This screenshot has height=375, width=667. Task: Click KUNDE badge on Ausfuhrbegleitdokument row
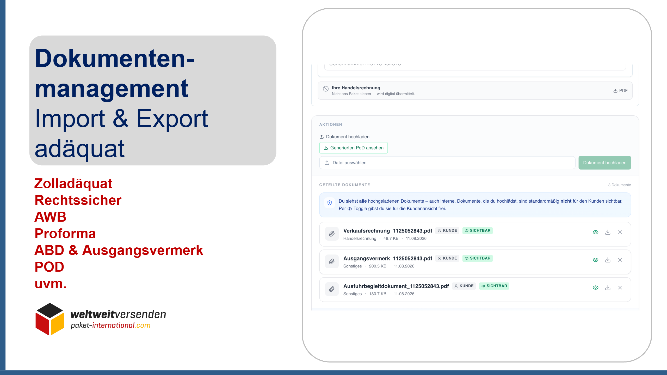[464, 286]
